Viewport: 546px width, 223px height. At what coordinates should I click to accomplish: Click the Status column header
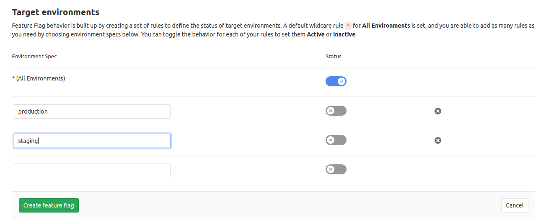click(334, 56)
